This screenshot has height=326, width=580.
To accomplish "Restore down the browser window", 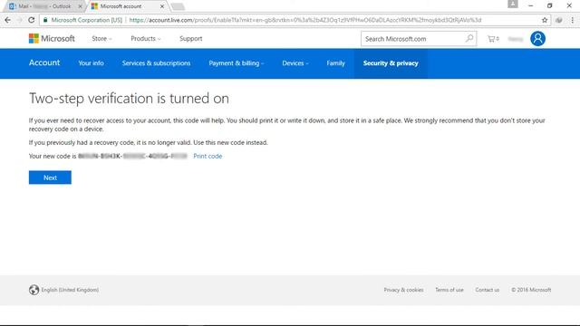I will pos(550,5).
